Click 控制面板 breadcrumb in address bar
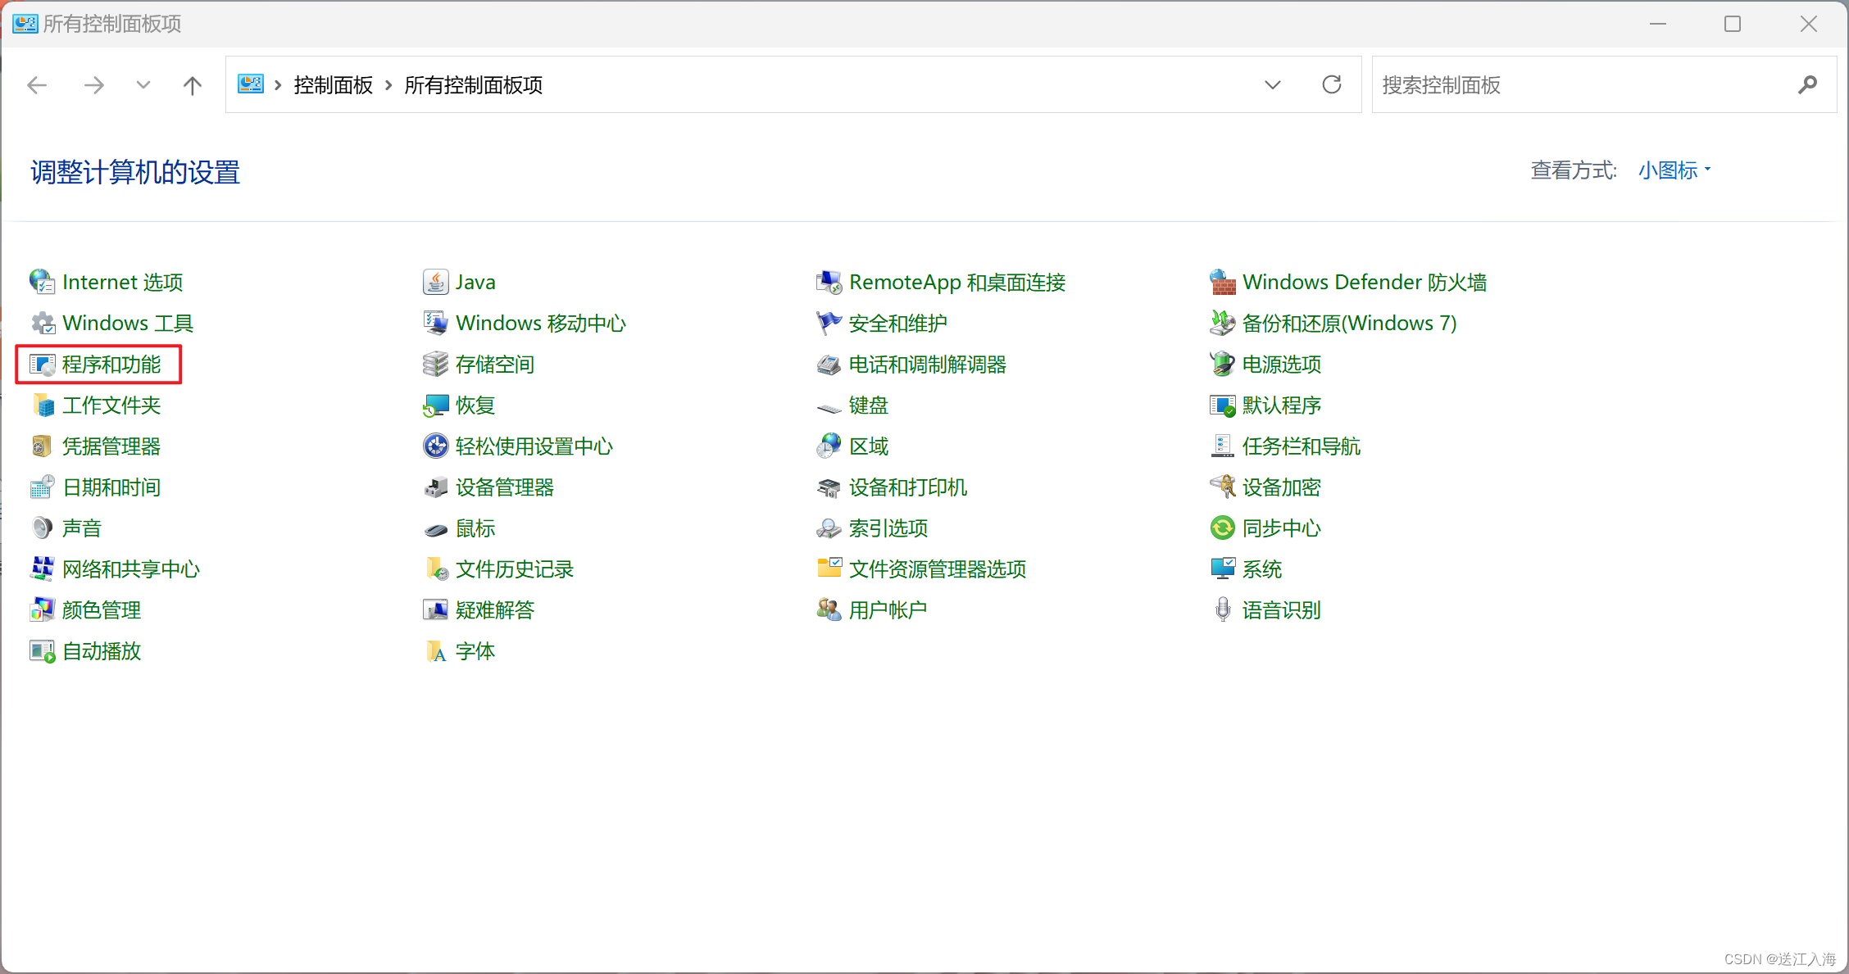 (333, 85)
